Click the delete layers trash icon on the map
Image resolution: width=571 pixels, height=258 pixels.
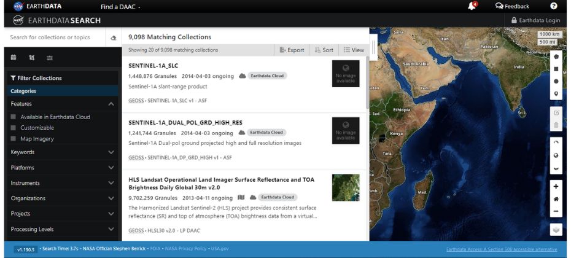[x=556, y=125]
